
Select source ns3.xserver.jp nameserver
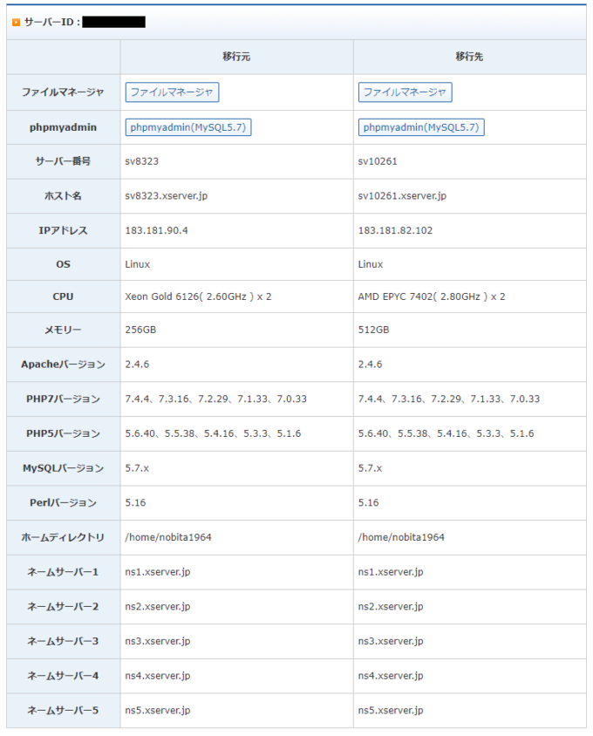click(158, 641)
